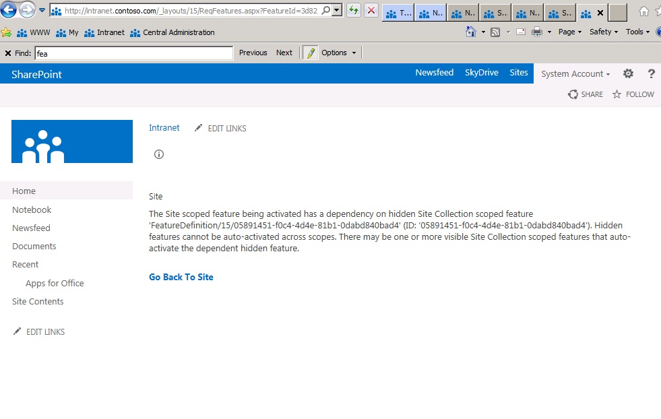Click the Share button

pyautogui.click(x=586, y=94)
